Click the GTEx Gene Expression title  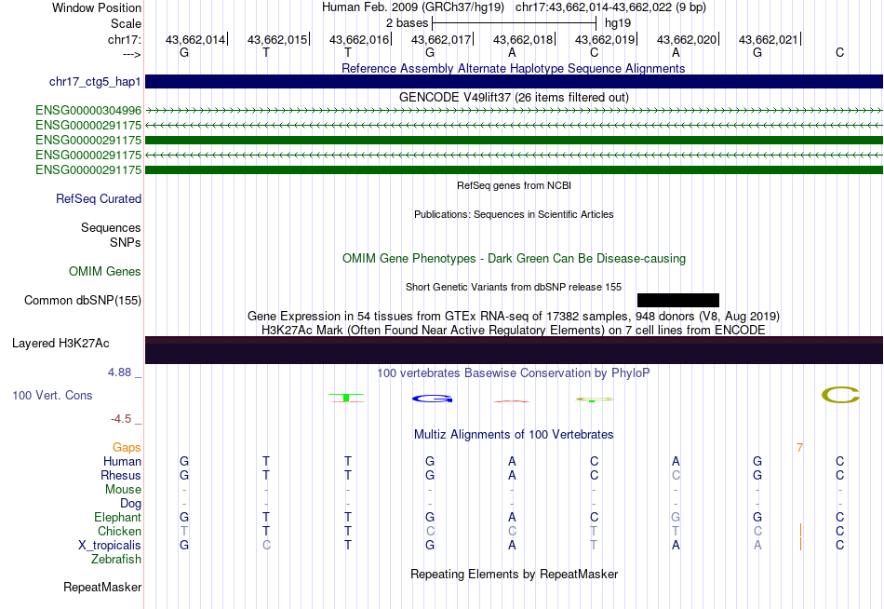[514, 316]
